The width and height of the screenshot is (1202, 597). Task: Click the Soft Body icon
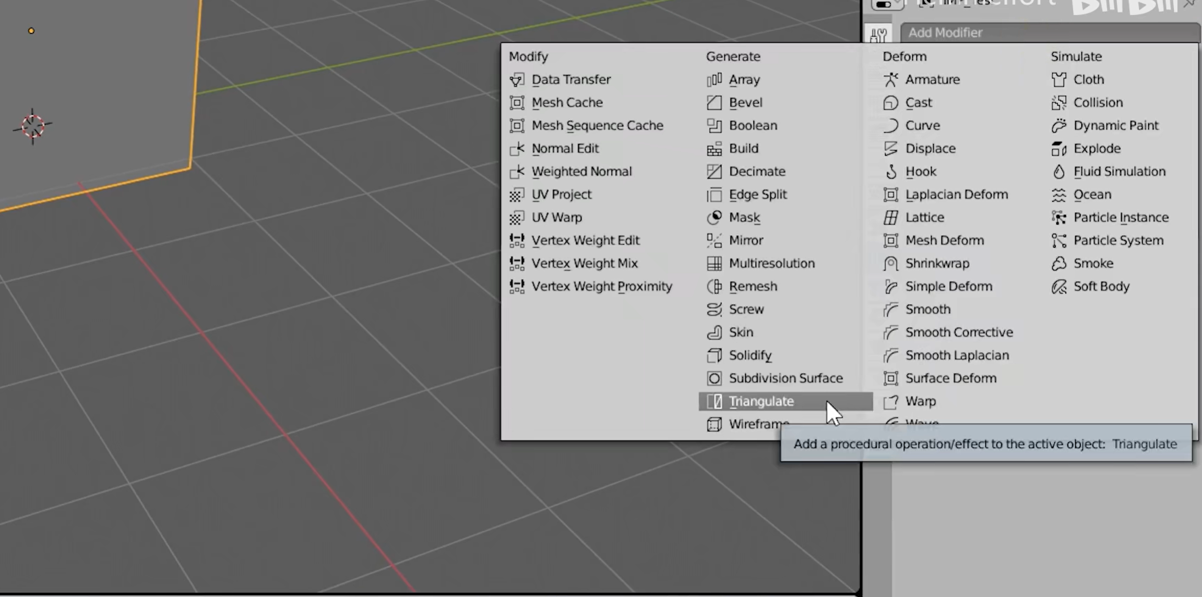coord(1058,286)
